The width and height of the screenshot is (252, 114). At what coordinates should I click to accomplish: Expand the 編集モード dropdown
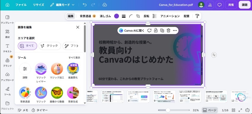coord(62,5)
